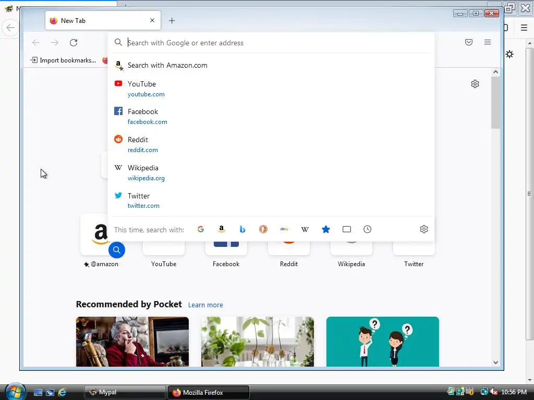This screenshot has height=400, width=534.
Task: Open Pocket story with elderly woman thumbnail
Action: [x=132, y=342]
